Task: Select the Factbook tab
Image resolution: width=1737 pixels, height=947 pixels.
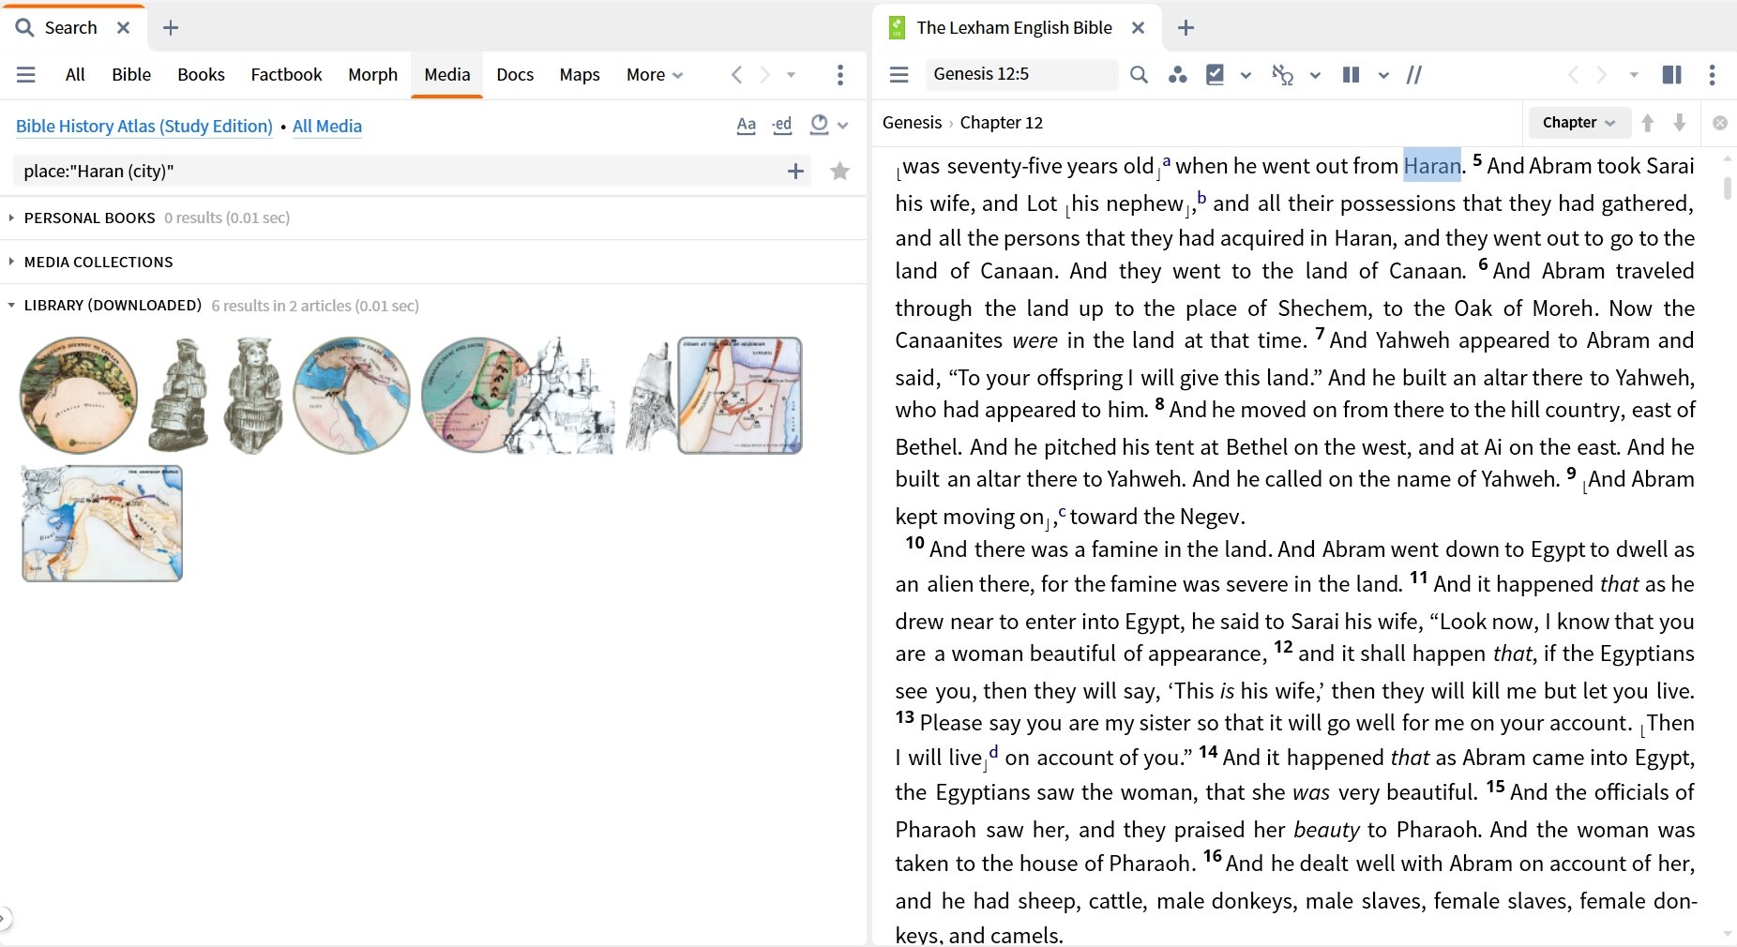Action: pos(286,75)
